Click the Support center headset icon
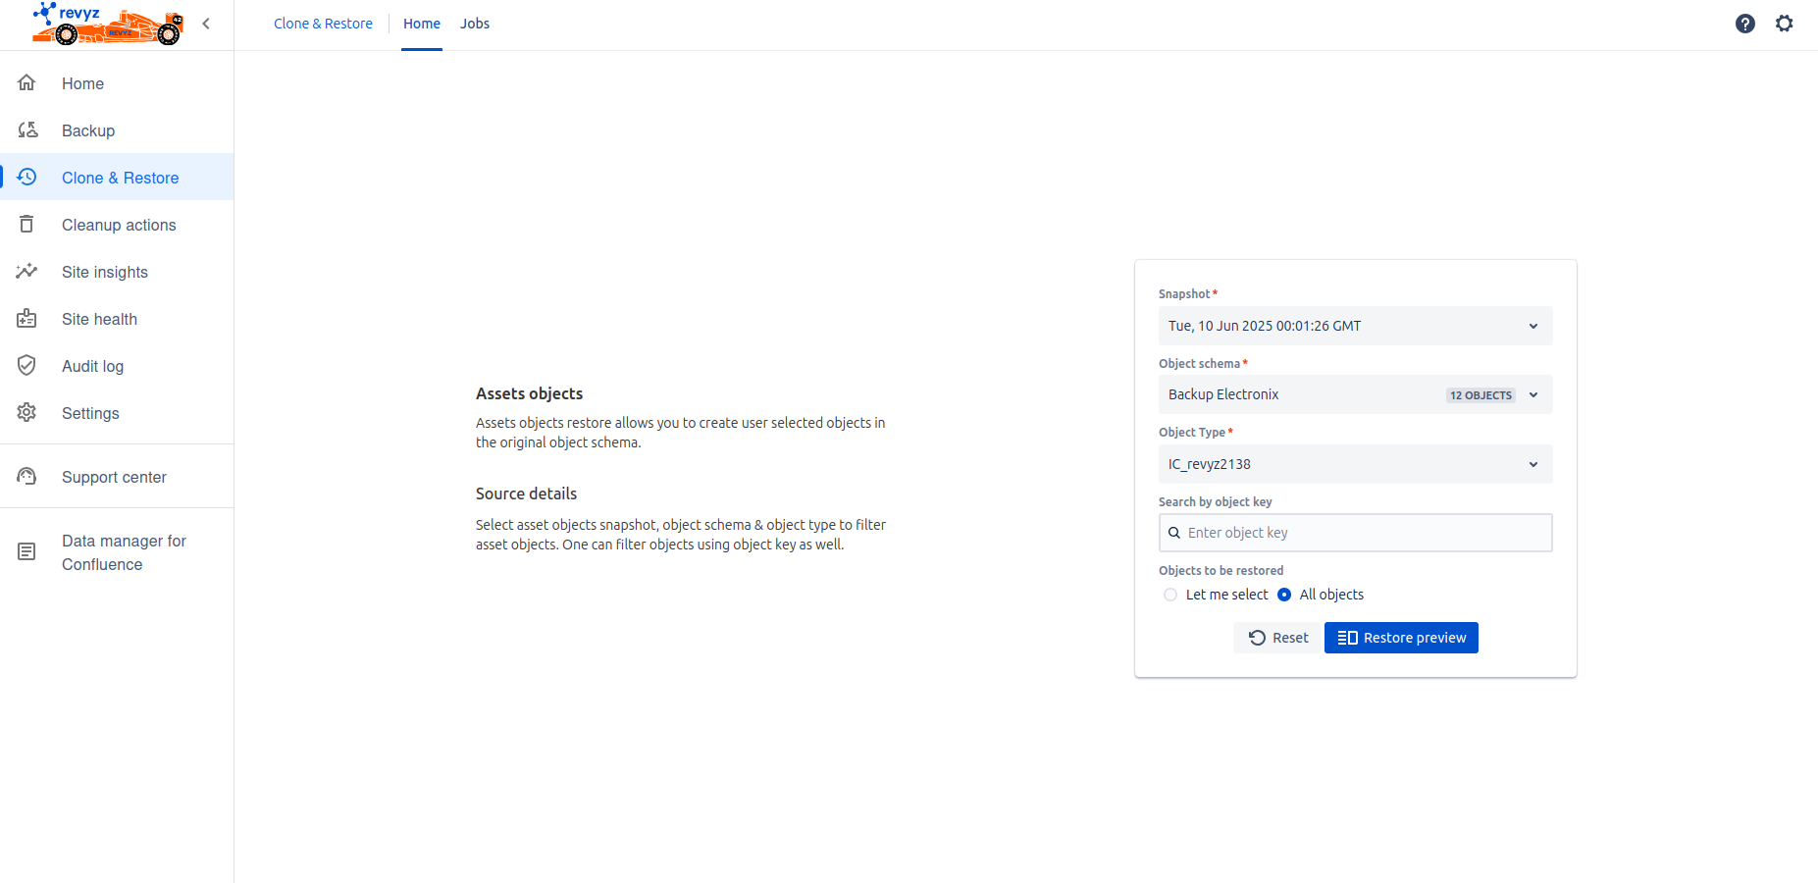Screen dimensions: 1818x883 [26, 477]
